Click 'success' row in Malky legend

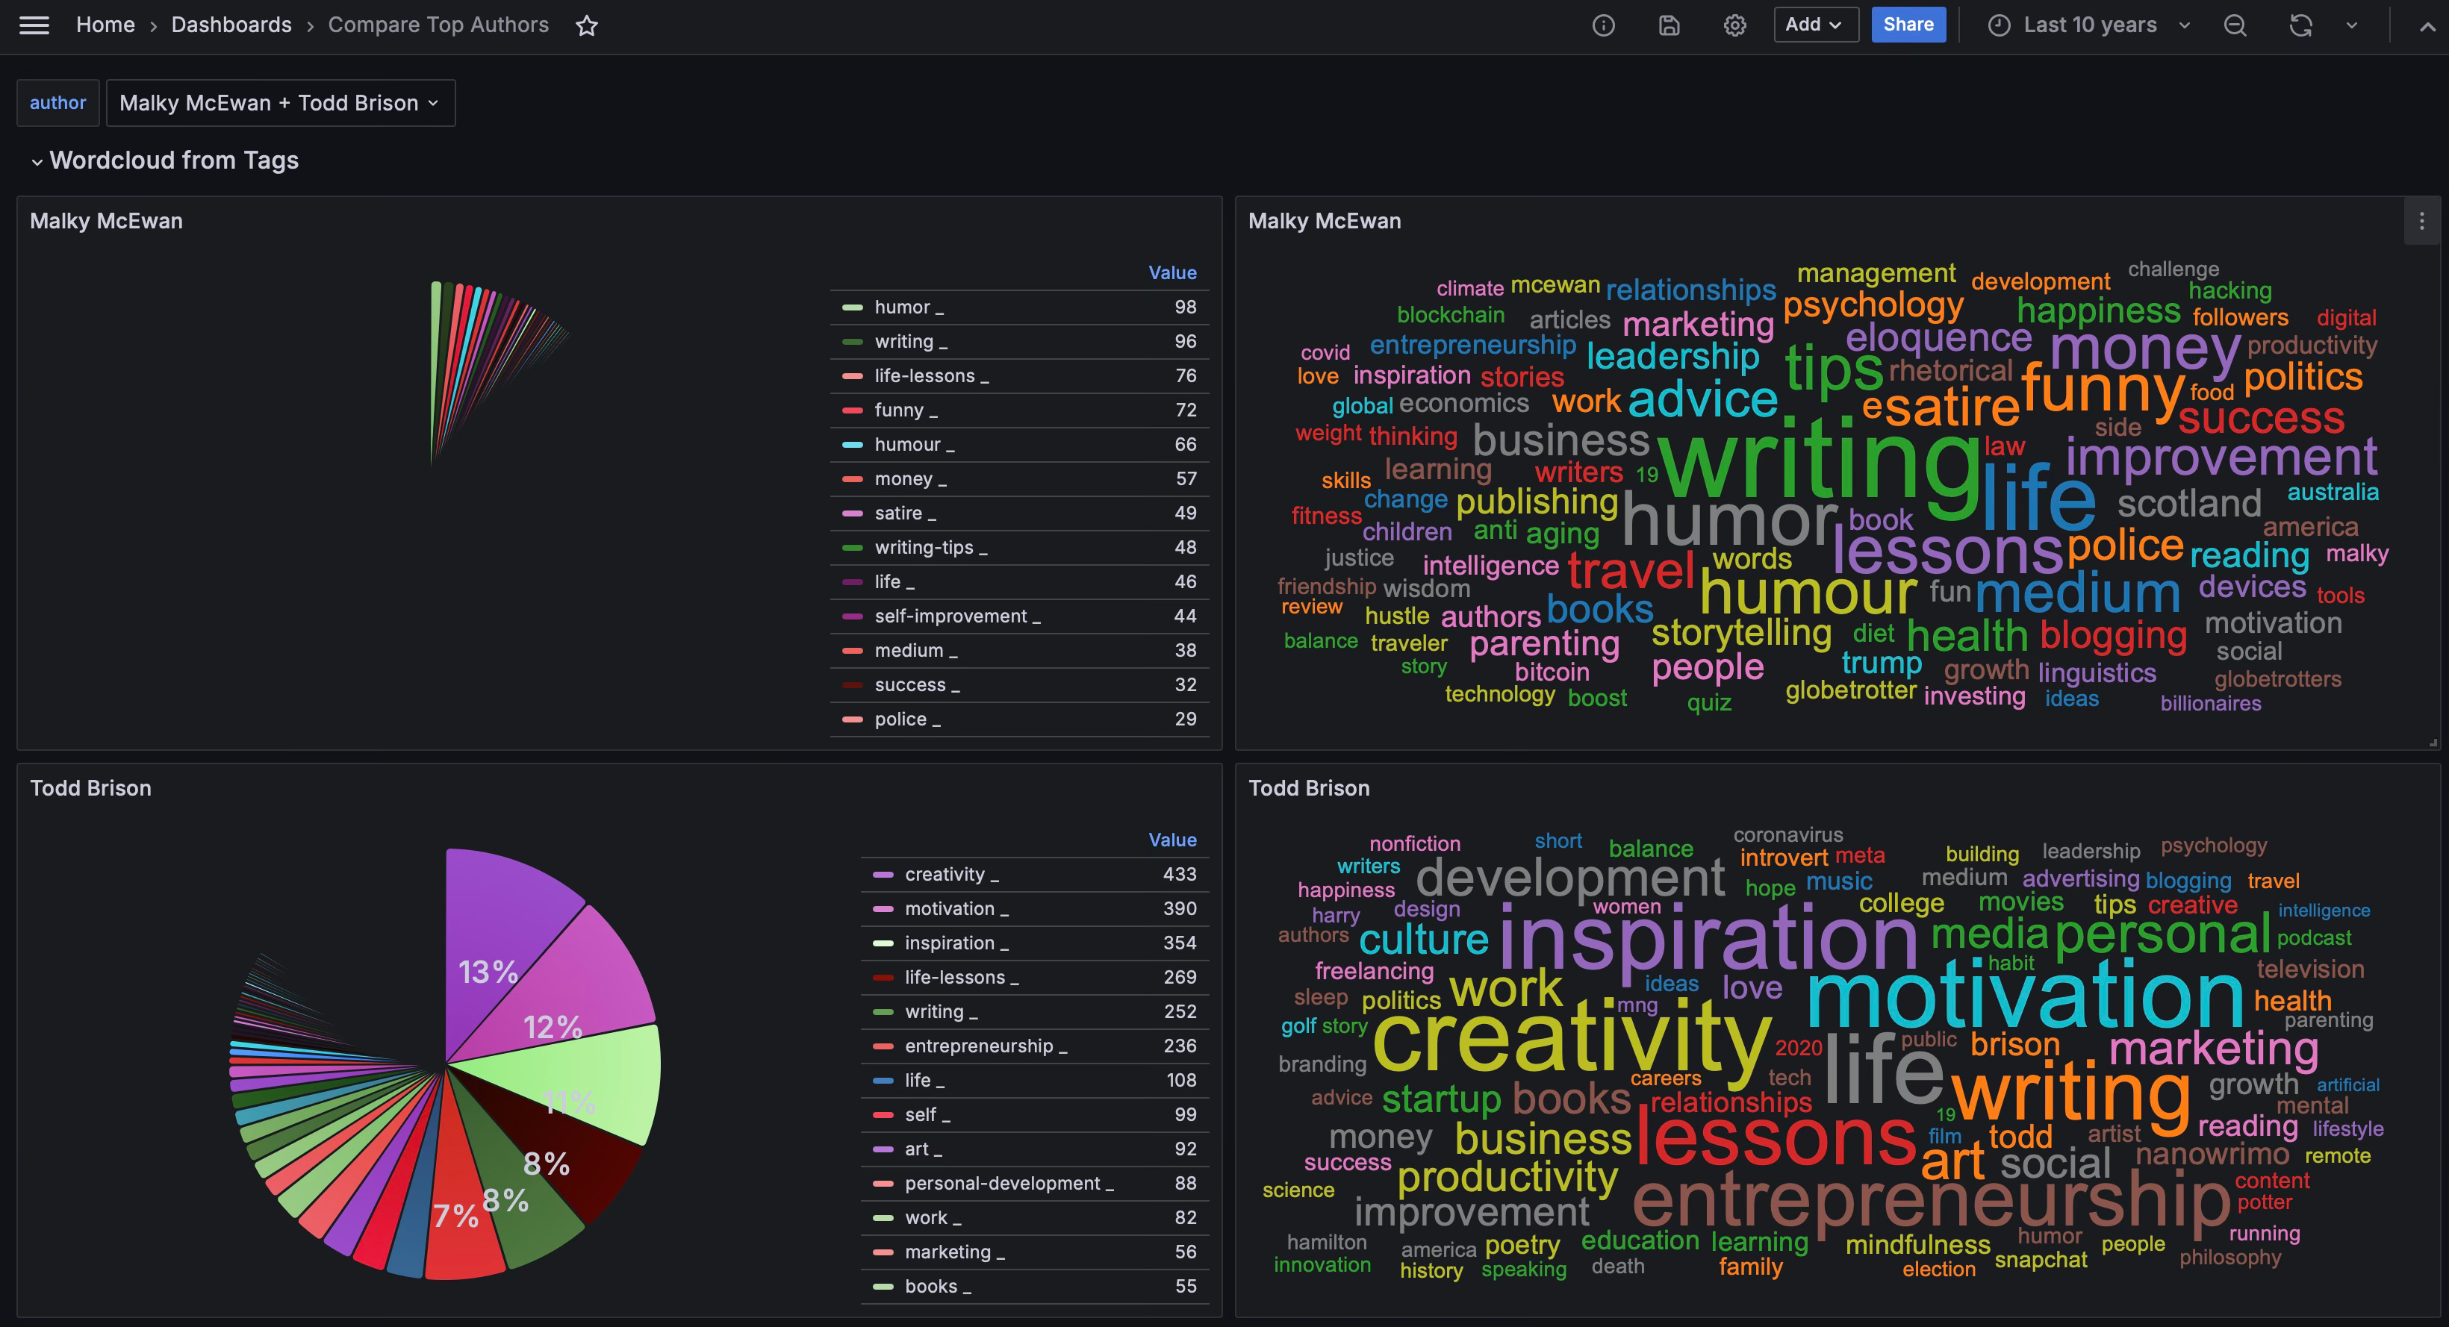pos(1019,684)
